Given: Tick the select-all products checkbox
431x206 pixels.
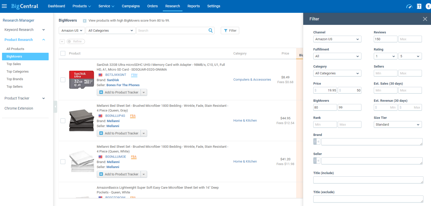Looking at the screenshot, I should click(63, 54).
